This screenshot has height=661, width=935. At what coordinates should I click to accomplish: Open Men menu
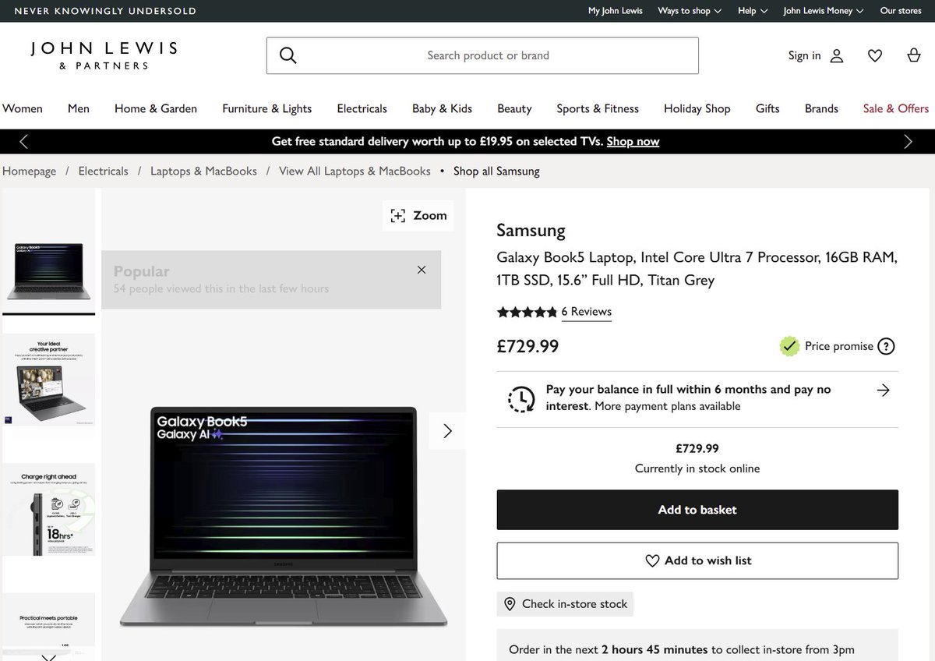(79, 108)
